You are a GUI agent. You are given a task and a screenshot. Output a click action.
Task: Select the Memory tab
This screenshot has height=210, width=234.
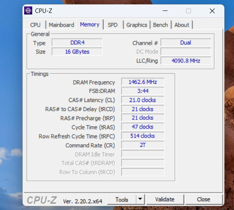(x=90, y=25)
